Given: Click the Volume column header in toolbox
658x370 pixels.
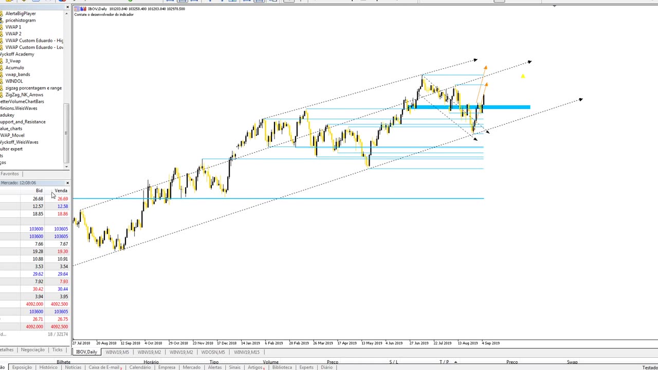Looking at the screenshot, I should coord(270,362).
